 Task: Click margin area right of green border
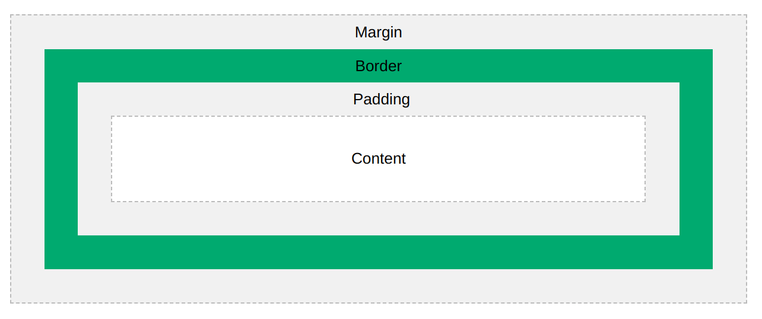click(729, 159)
